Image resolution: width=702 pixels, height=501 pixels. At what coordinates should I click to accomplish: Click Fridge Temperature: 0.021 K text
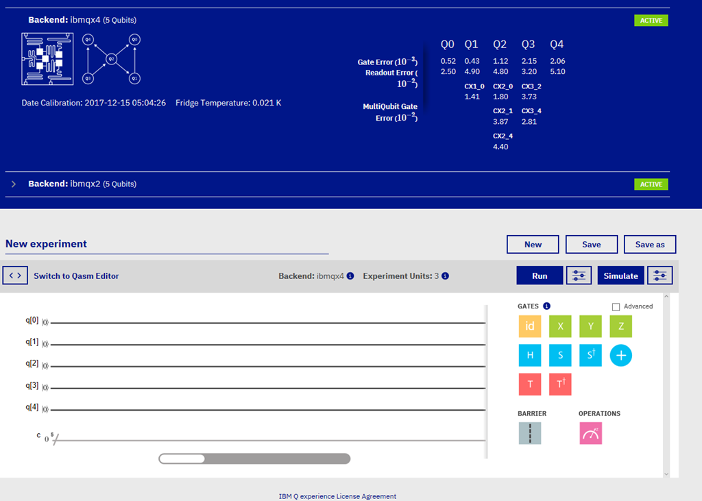click(228, 103)
